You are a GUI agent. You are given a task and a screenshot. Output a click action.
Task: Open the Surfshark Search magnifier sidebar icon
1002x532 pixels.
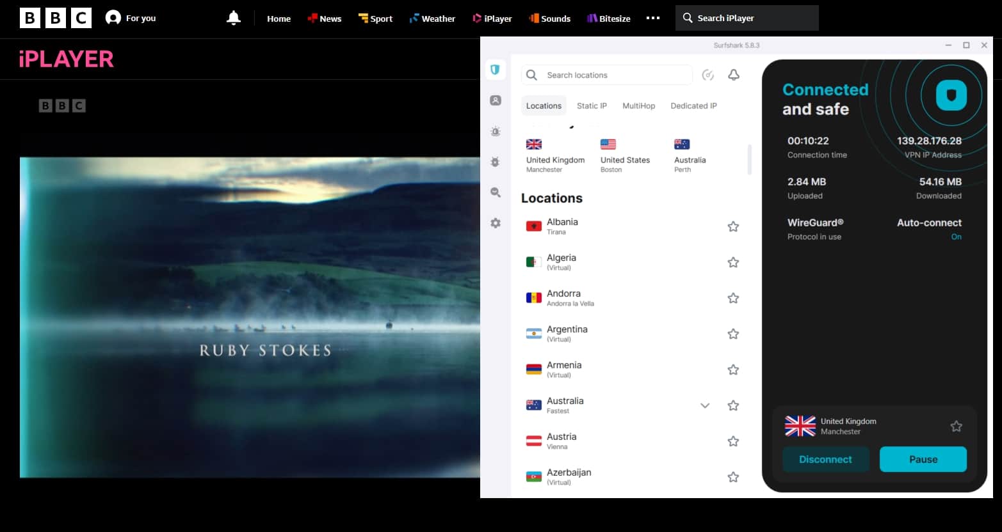point(496,192)
